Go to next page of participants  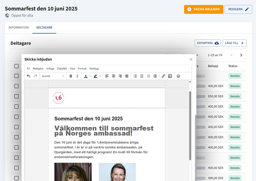[241, 55]
